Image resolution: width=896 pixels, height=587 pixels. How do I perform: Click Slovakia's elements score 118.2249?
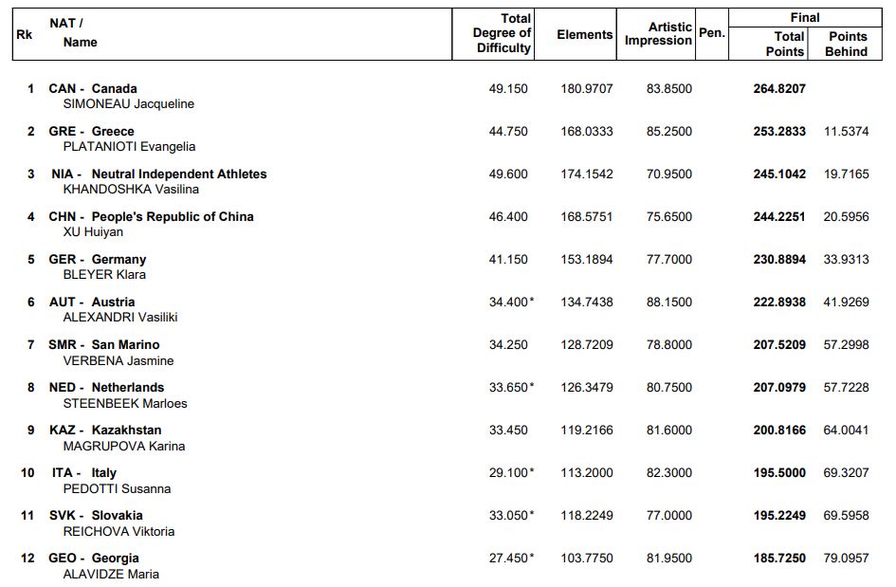(x=586, y=515)
